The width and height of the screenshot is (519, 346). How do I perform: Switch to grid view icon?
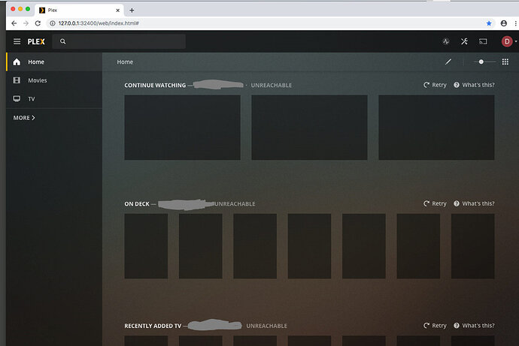pos(505,62)
